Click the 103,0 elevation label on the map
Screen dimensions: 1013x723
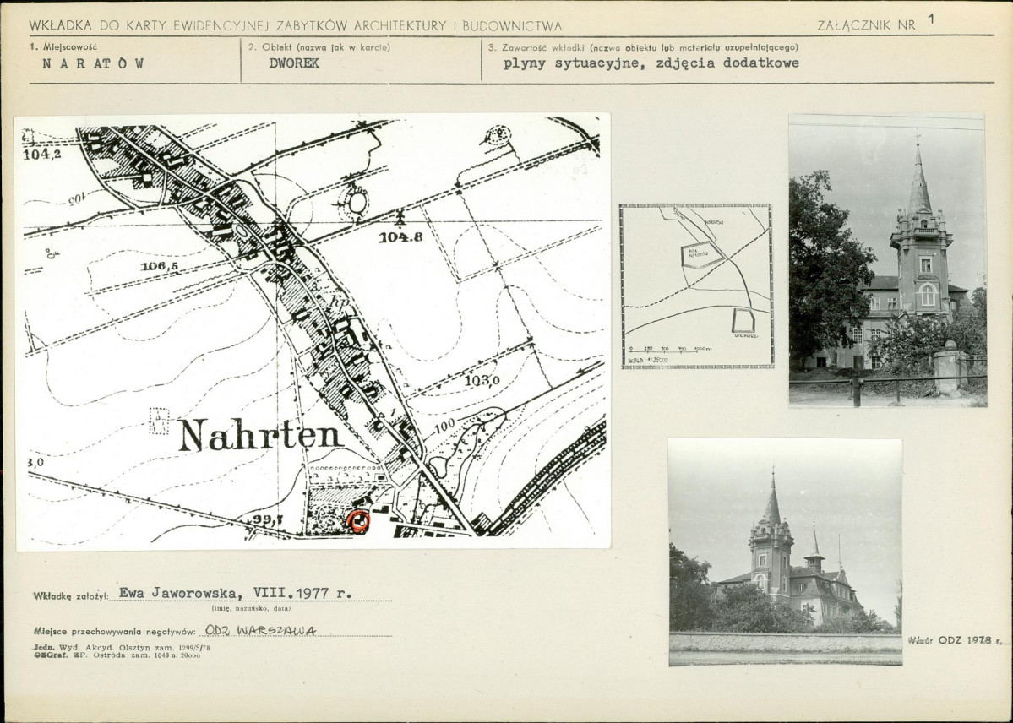pyautogui.click(x=482, y=381)
